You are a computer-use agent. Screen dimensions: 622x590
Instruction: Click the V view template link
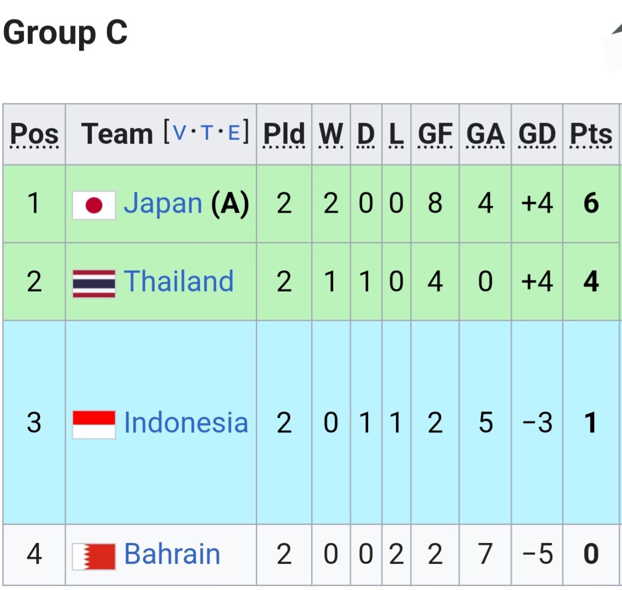[181, 134]
